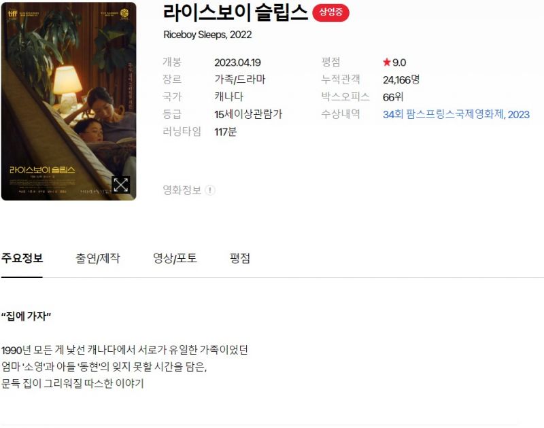Screen dimensions: 544x428
Task: Open the 34회 팜스프링스국제영화제, 2023 award link
Action: [x=456, y=115]
